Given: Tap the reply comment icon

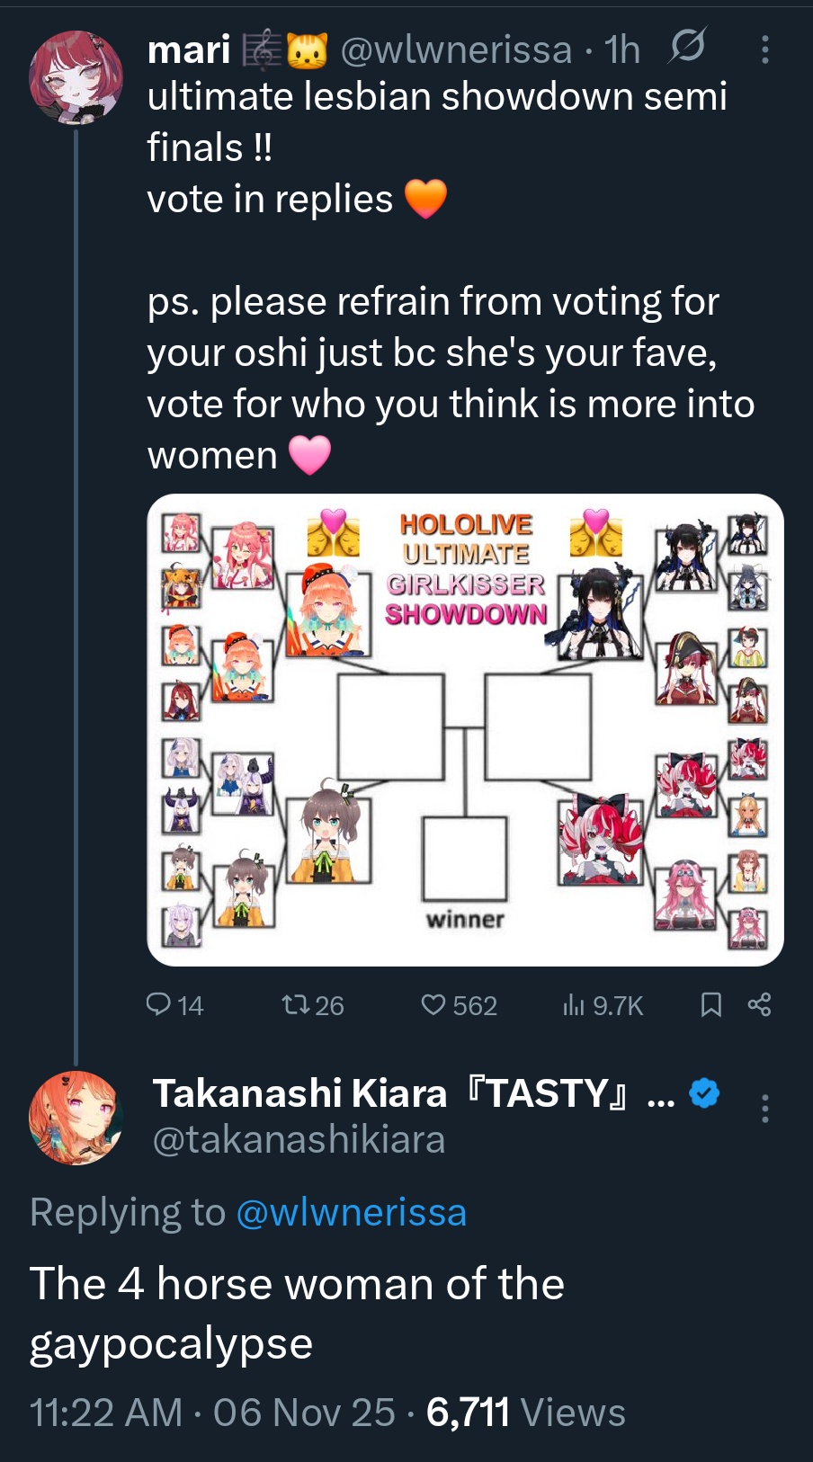Looking at the screenshot, I should tap(159, 1003).
